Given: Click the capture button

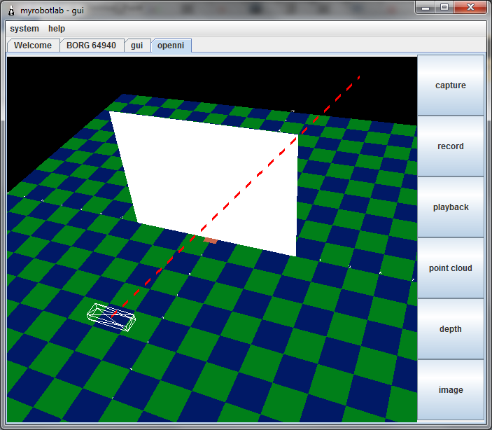Looking at the screenshot, I should coord(450,85).
